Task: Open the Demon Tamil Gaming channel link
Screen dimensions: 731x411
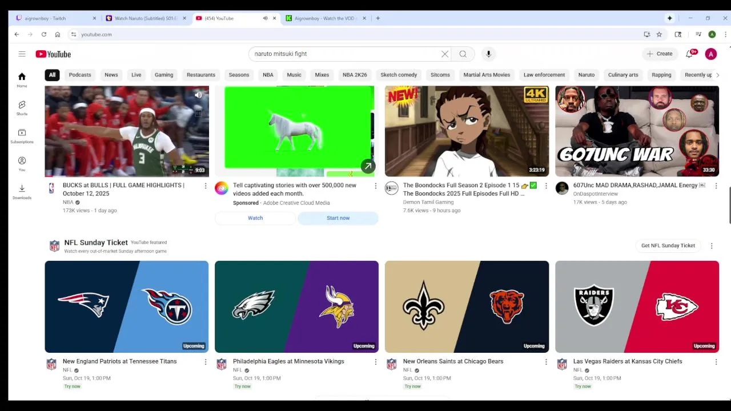Action: pyautogui.click(x=428, y=202)
